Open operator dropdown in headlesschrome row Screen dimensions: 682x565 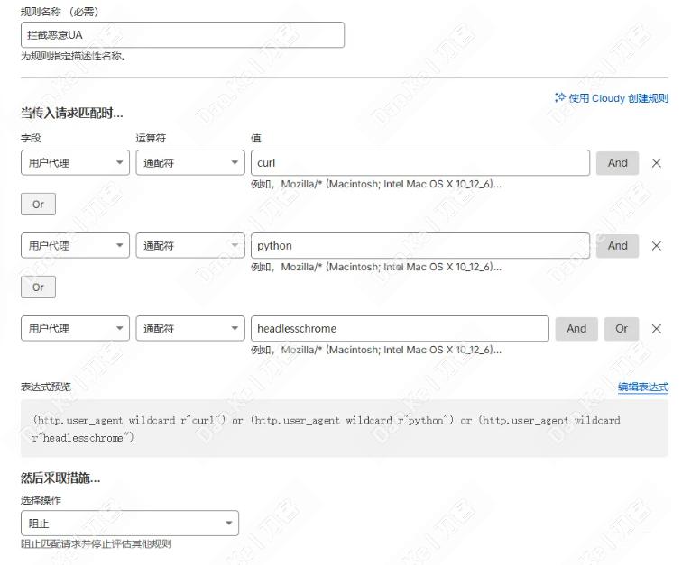pos(190,329)
